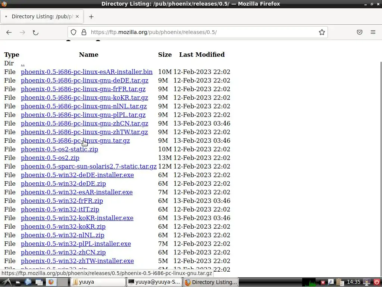Click the forward navigation arrow
Screen dimensions: 382x287
22,32
